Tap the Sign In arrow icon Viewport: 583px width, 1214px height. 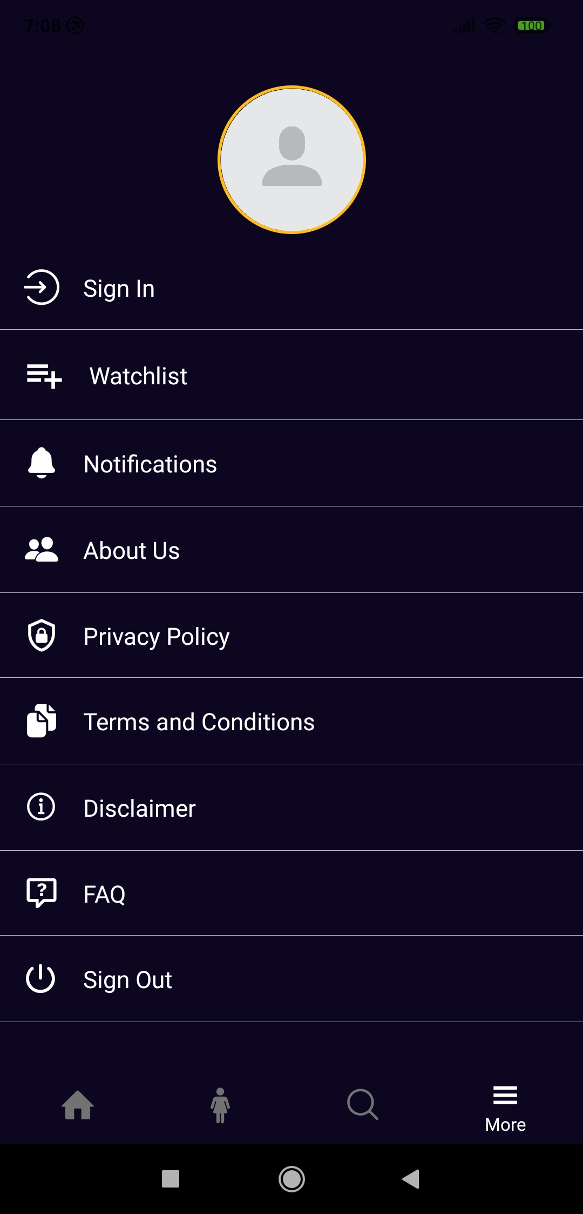pyautogui.click(x=42, y=287)
